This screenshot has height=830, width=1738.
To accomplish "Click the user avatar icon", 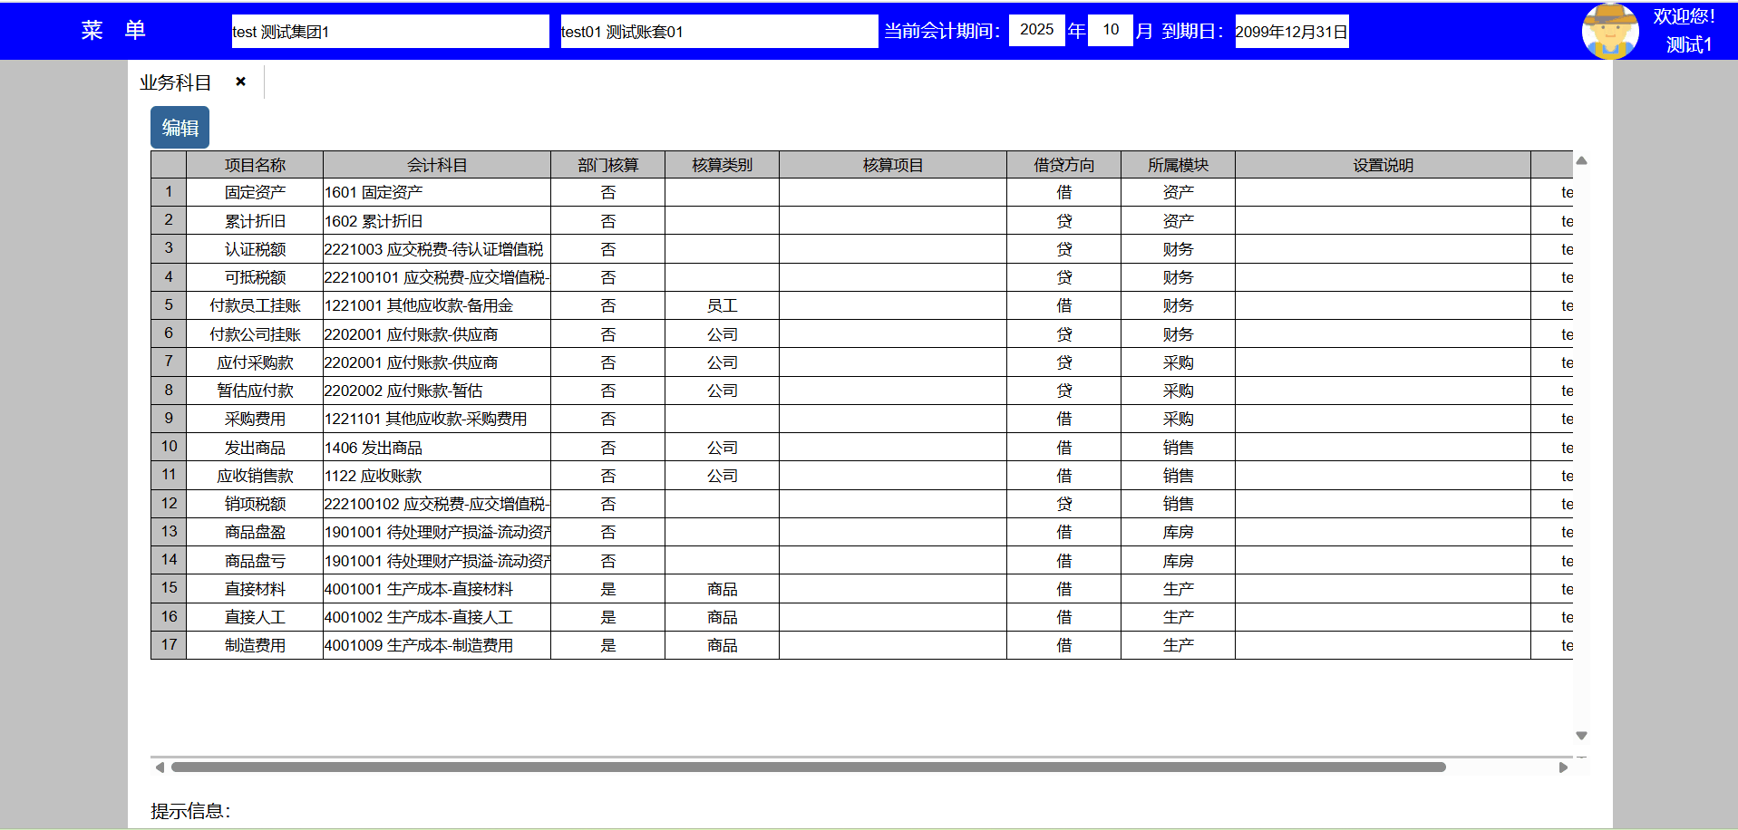I will tap(1609, 31).
